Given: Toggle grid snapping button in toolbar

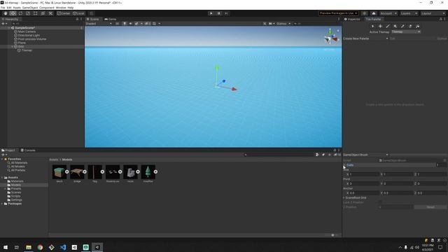Looking at the screenshot, I should click(x=92, y=13).
